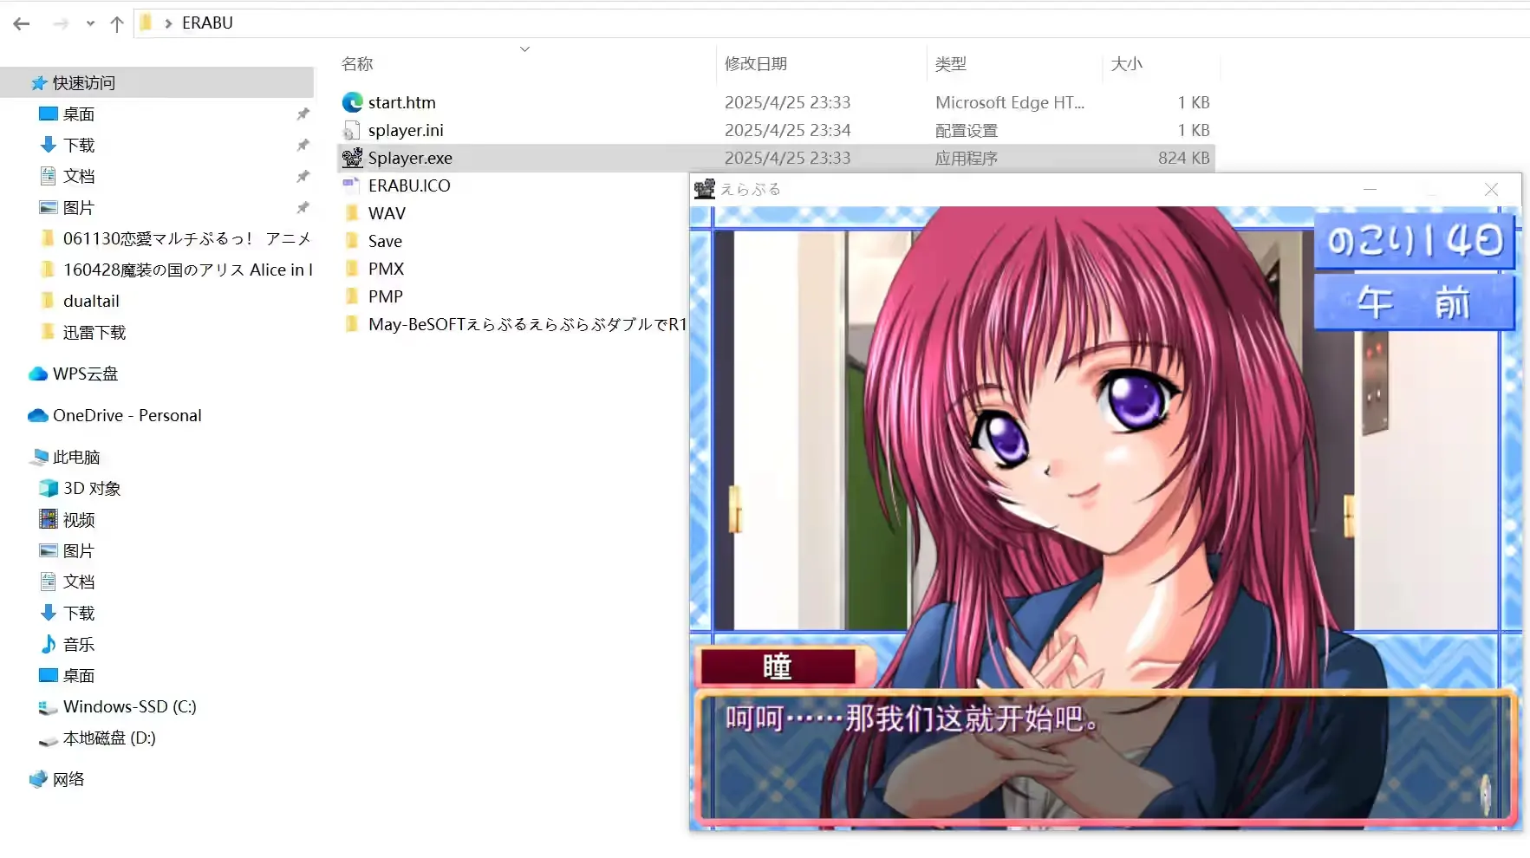Open recent locations dropdown arrow
The width and height of the screenshot is (1530, 858).
90,23
